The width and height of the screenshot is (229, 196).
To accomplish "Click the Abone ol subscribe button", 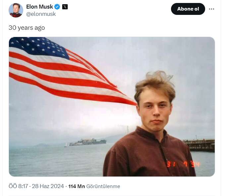I will (x=188, y=9).
